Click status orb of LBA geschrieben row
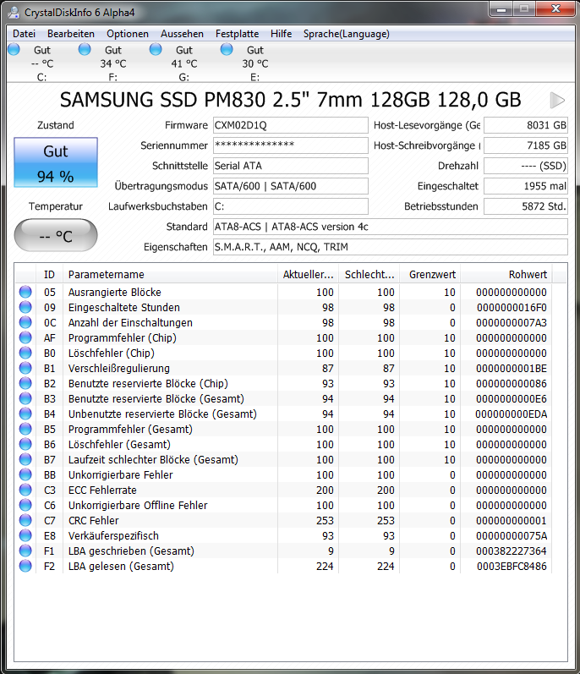Image resolution: width=580 pixels, height=674 pixels. [x=25, y=551]
